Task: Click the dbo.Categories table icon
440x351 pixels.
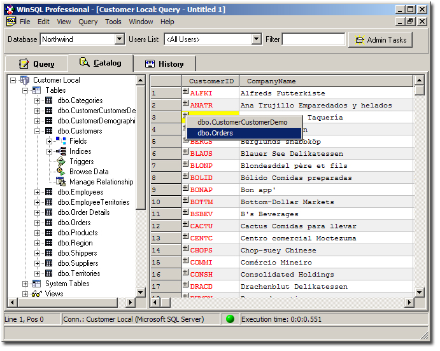Action: pos(49,100)
